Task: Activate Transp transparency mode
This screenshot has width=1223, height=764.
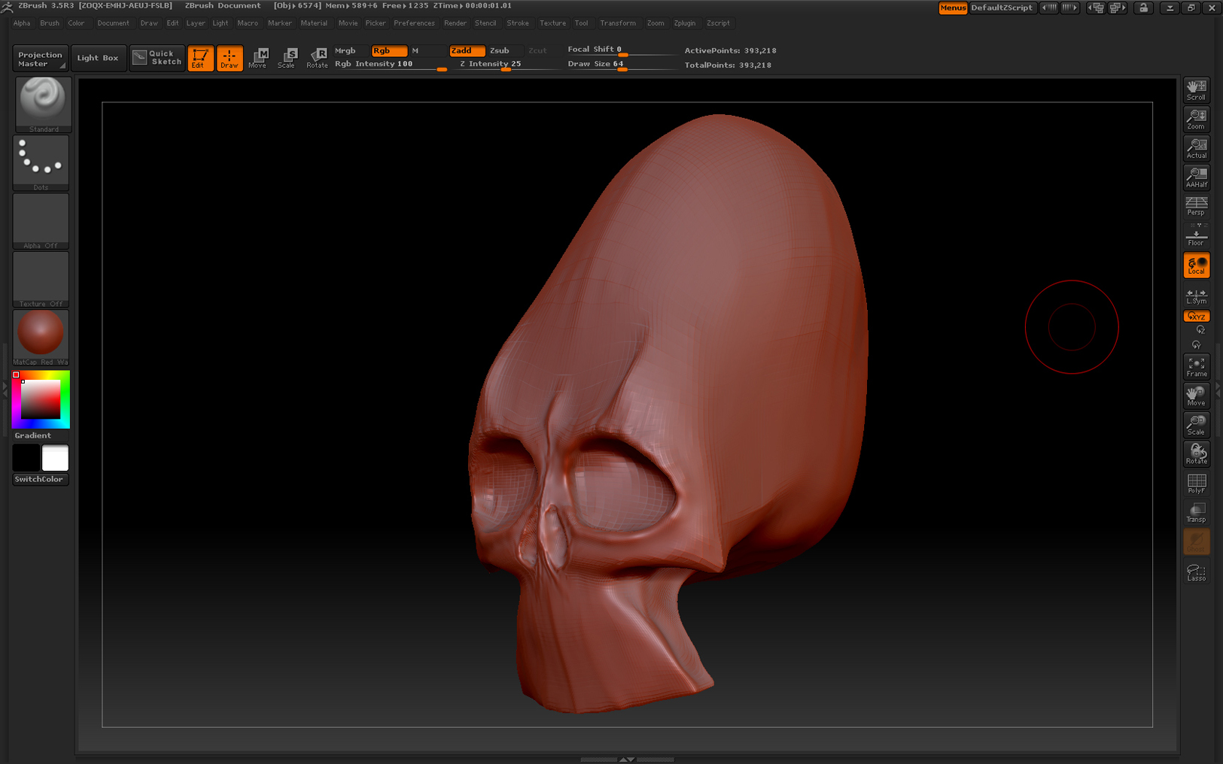Action: point(1196,511)
